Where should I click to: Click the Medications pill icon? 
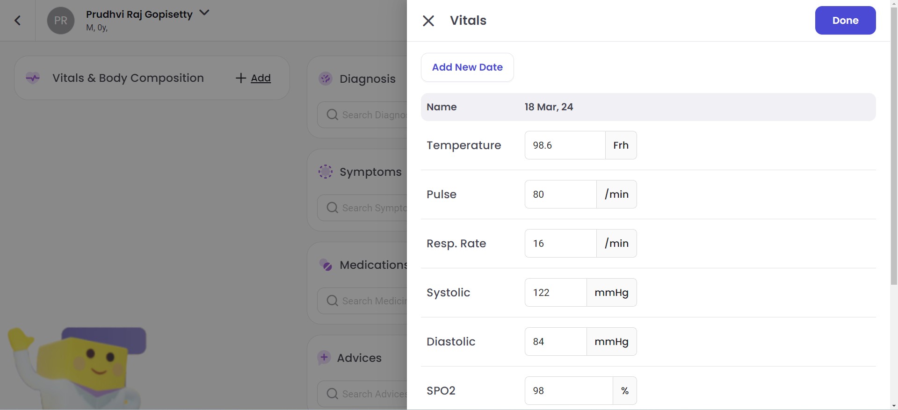coord(326,265)
